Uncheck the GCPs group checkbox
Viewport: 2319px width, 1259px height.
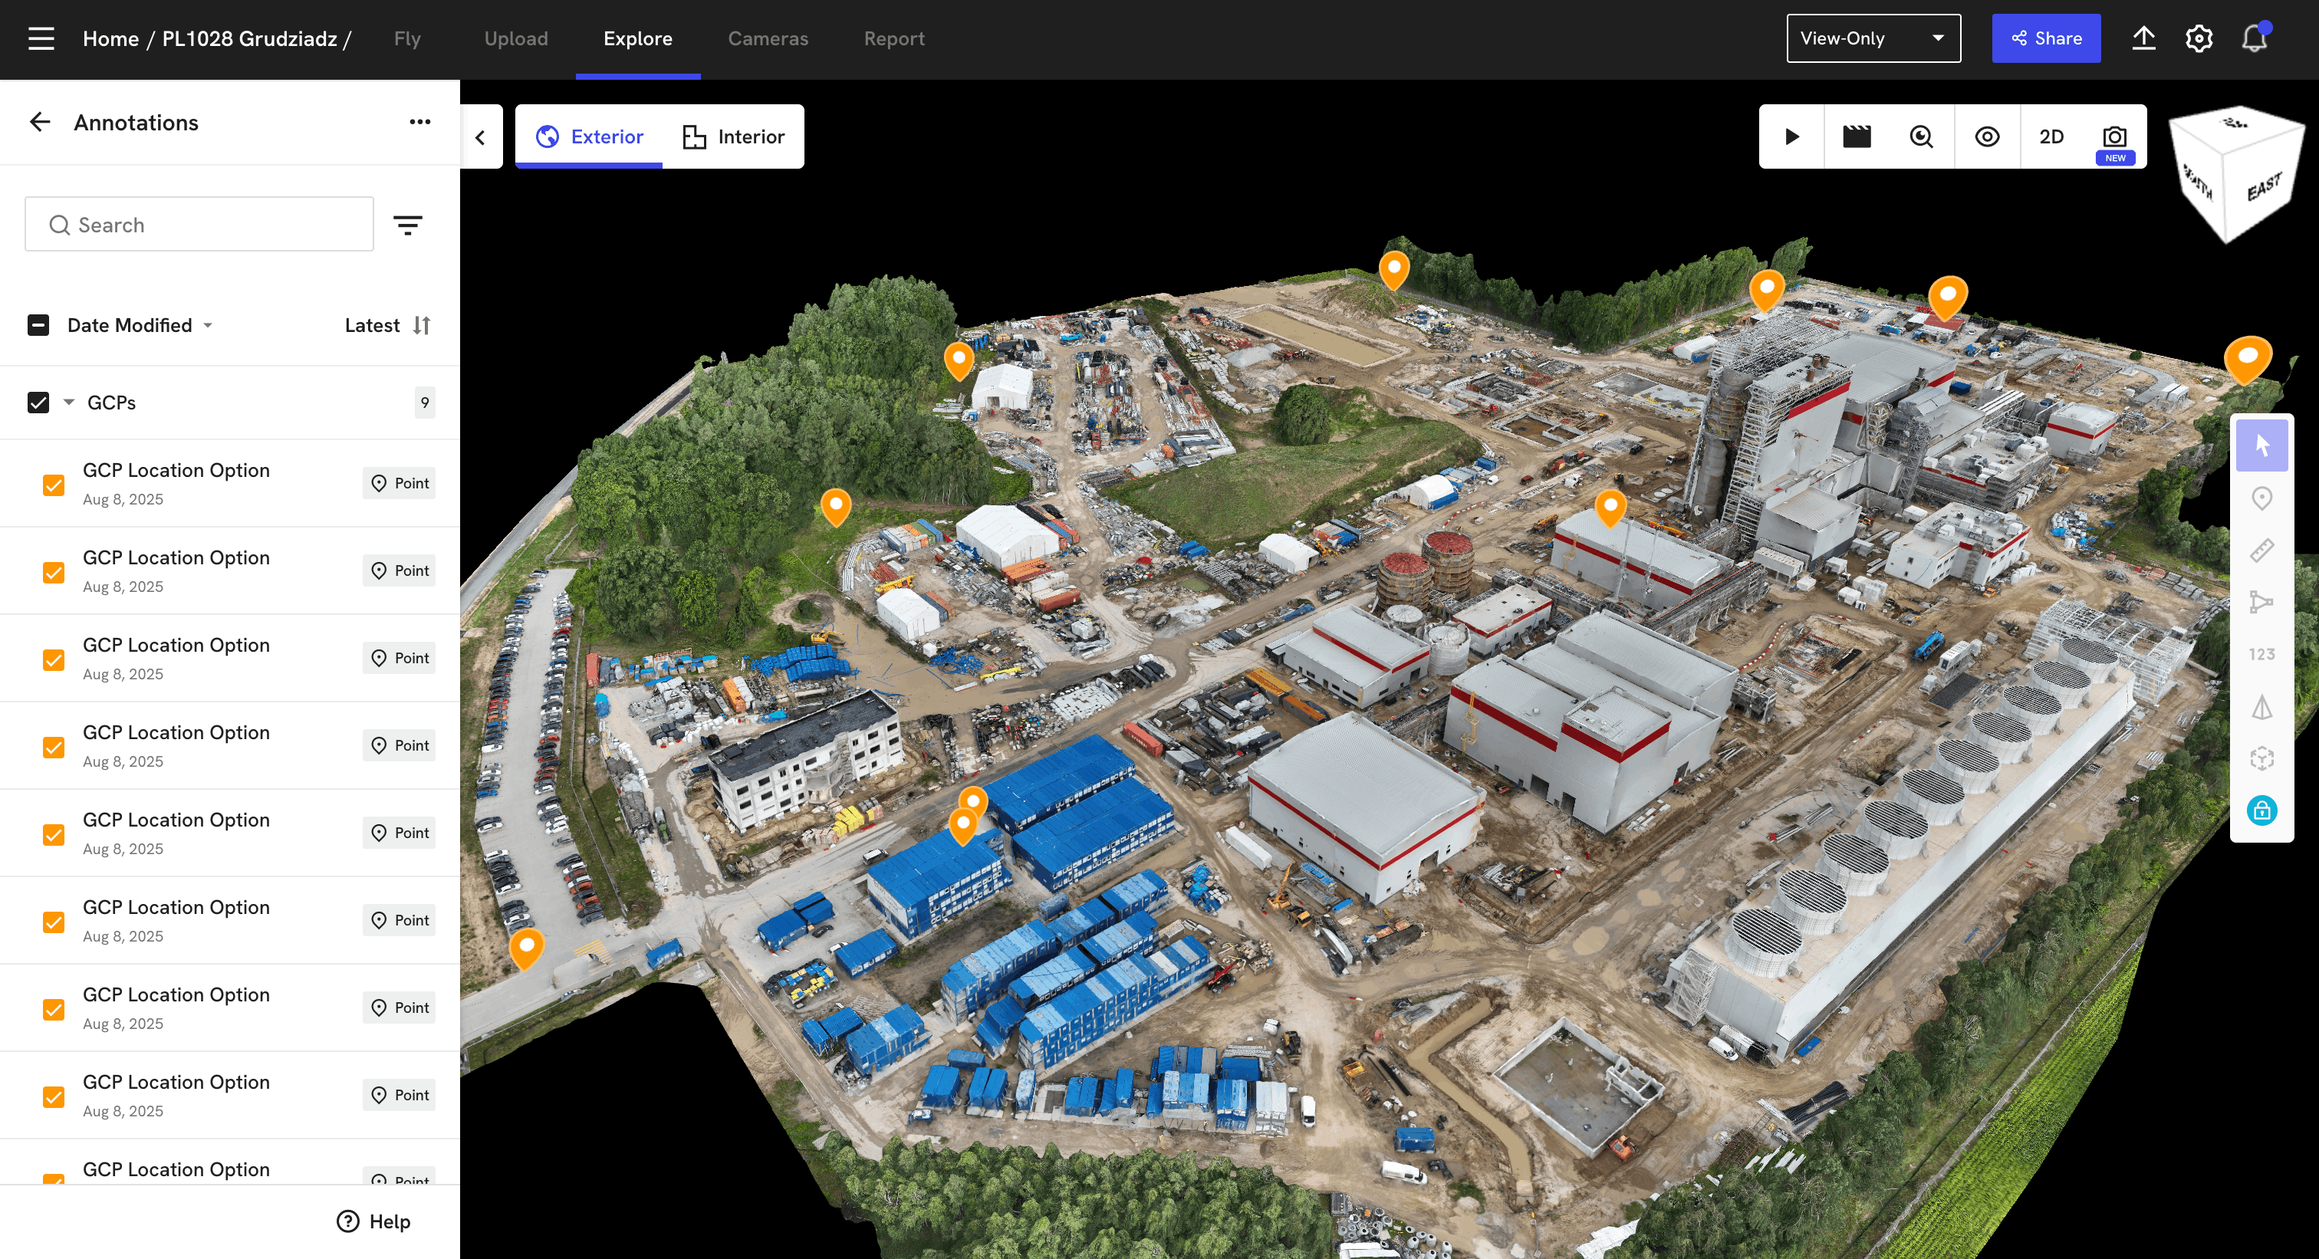click(38, 403)
